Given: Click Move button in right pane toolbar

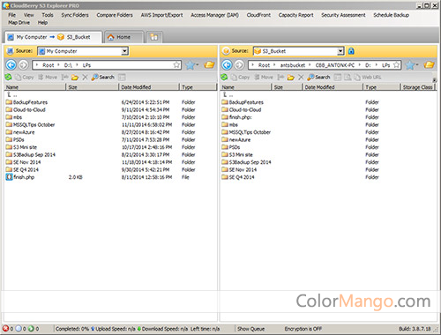Looking at the screenshot, I should (264, 78).
